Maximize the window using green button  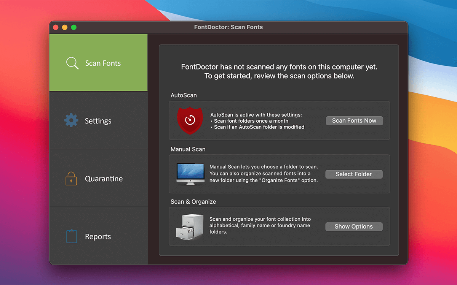click(x=74, y=27)
